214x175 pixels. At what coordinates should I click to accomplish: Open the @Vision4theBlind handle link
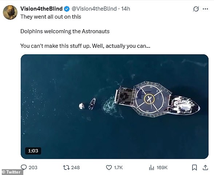tap(94, 9)
